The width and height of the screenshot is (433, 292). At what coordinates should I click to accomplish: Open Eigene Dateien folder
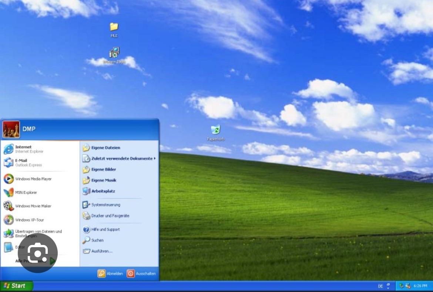119,147
